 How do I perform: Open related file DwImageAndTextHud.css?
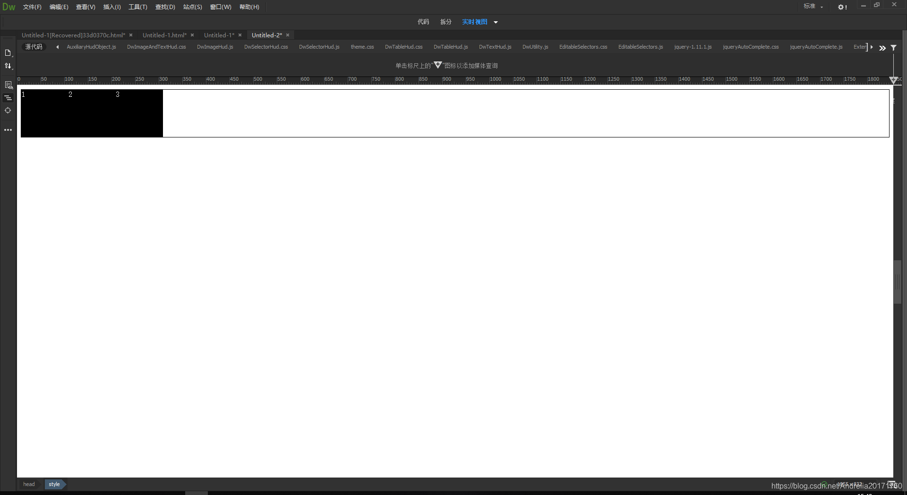pos(156,47)
